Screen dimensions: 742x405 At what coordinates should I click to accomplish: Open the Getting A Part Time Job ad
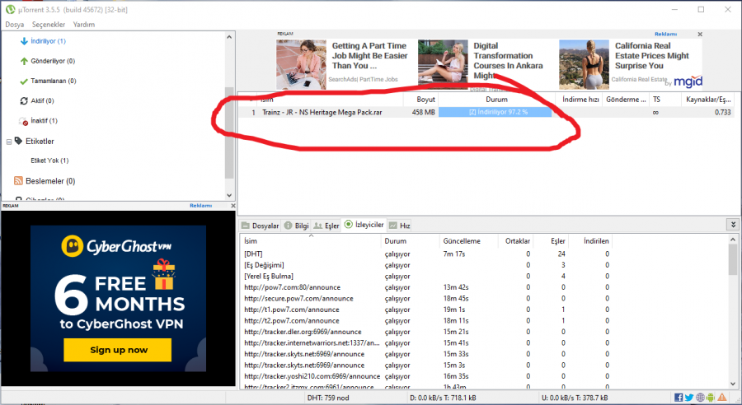[369, 56]
